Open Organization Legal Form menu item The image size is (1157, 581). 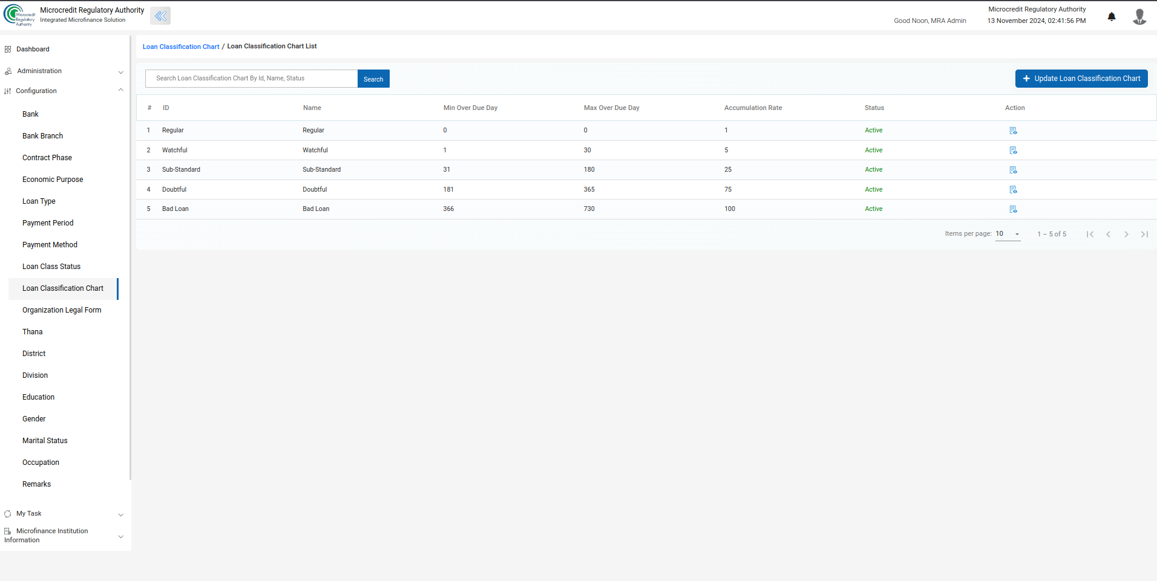click(x=62, y=310)
